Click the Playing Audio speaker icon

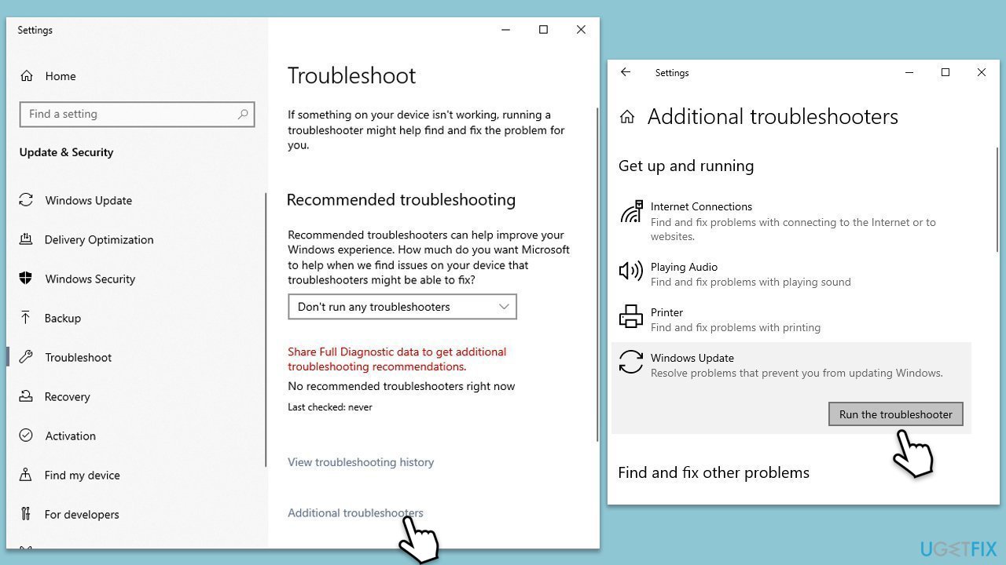click(x=631, y=271)
